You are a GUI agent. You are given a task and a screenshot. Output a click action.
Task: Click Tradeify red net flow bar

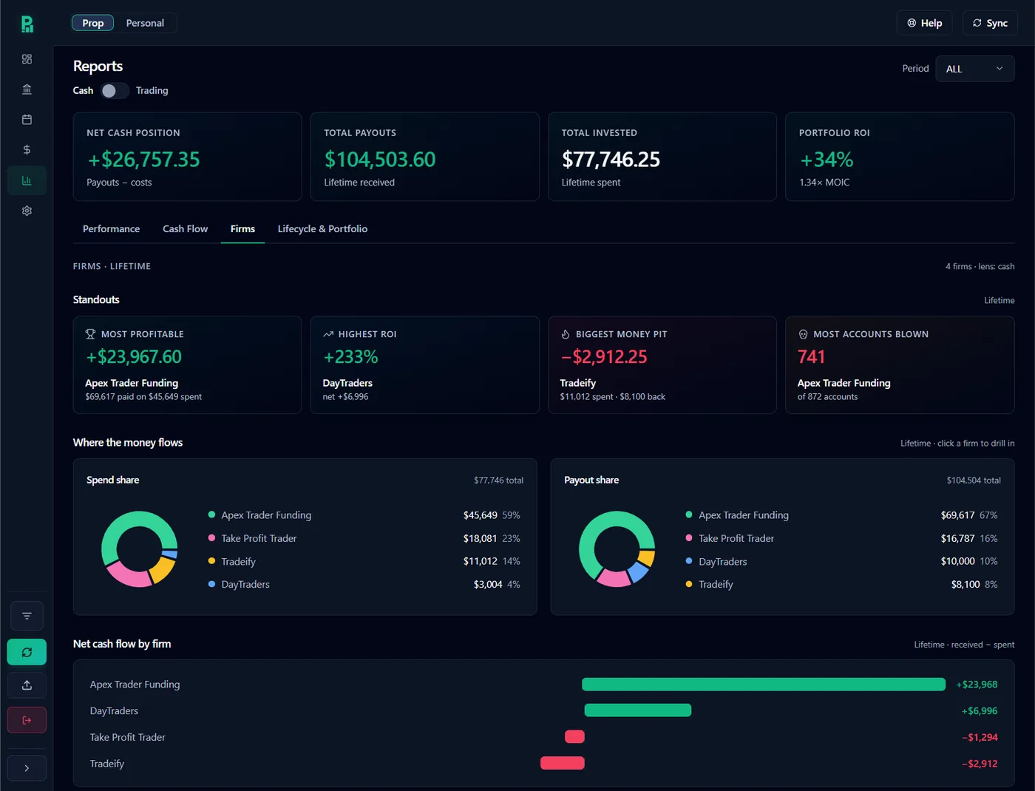click(x=563, y=763)
